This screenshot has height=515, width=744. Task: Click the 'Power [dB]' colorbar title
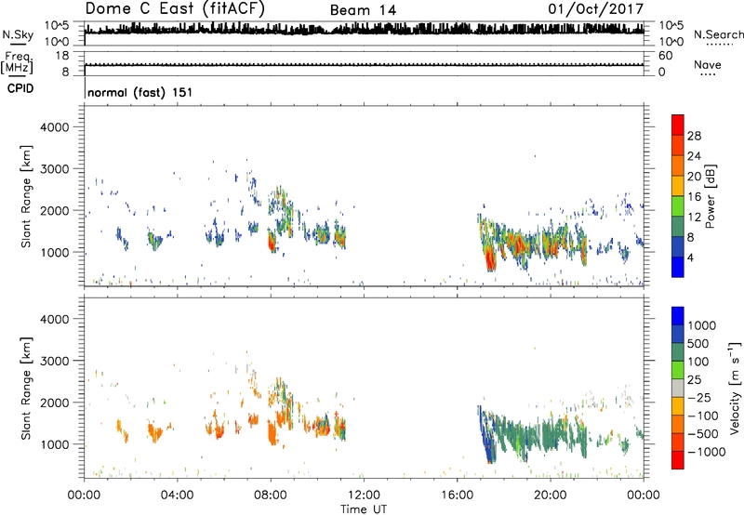(710, 196)
